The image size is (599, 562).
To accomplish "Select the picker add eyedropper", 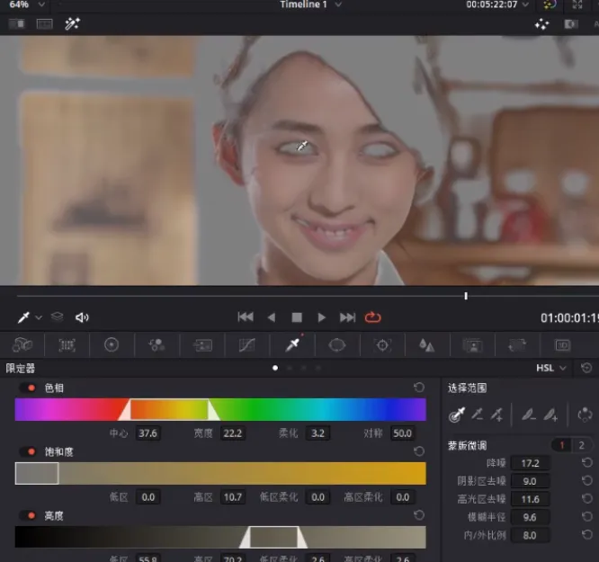I will tap(497, 415).
